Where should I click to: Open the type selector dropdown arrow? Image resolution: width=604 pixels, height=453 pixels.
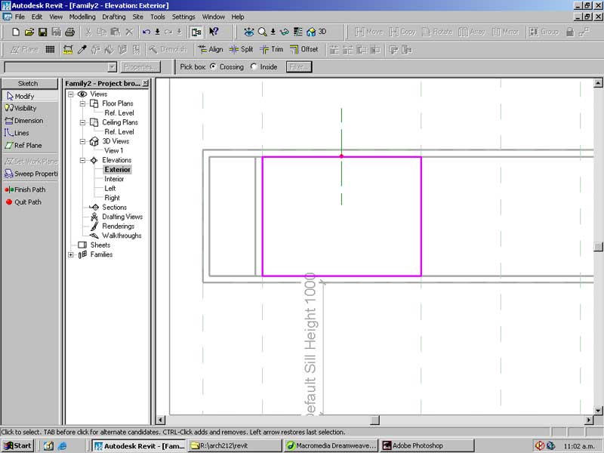coord(112,67)
